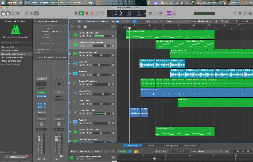Open the Tracks area Functions menu
Screen dimensions: 253x162
92,21
